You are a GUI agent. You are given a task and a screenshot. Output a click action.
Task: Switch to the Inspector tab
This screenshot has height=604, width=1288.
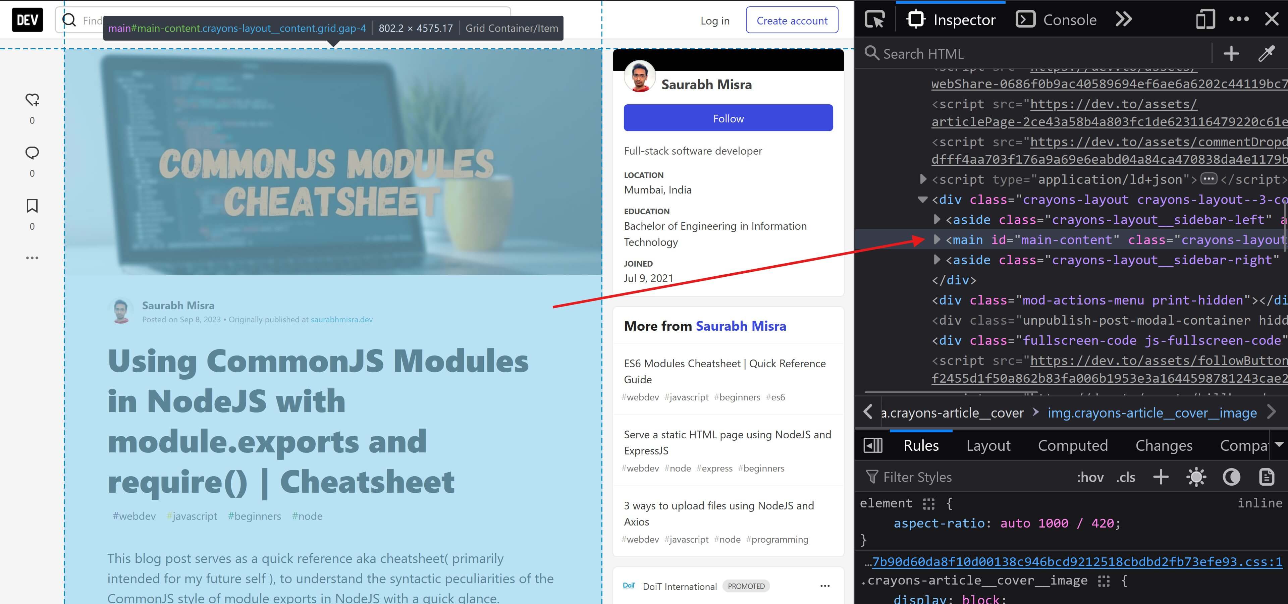pos(951,19)
